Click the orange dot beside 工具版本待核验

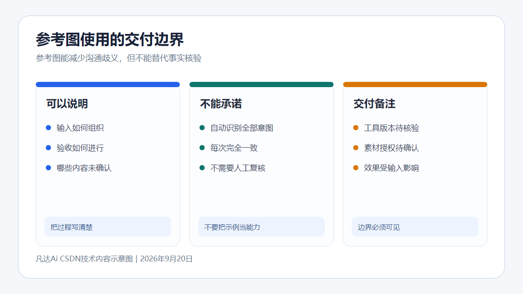pyautogui.click(x=356, y=128)
